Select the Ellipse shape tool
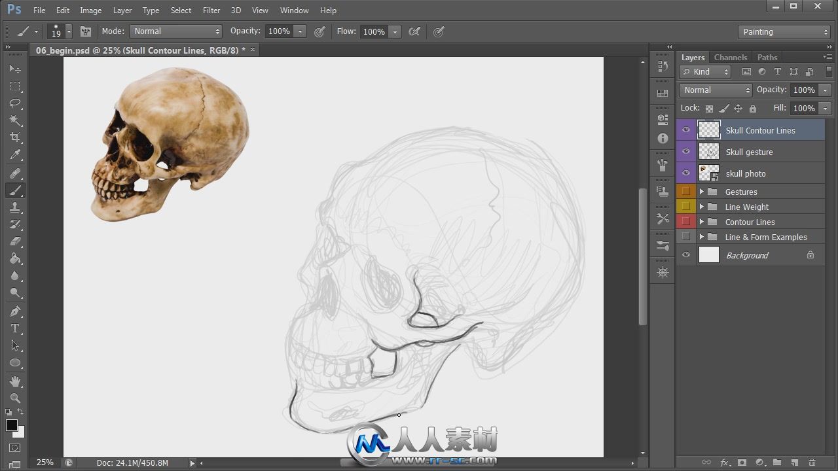Viewport: 838px width, 471px height. (15, 363)
